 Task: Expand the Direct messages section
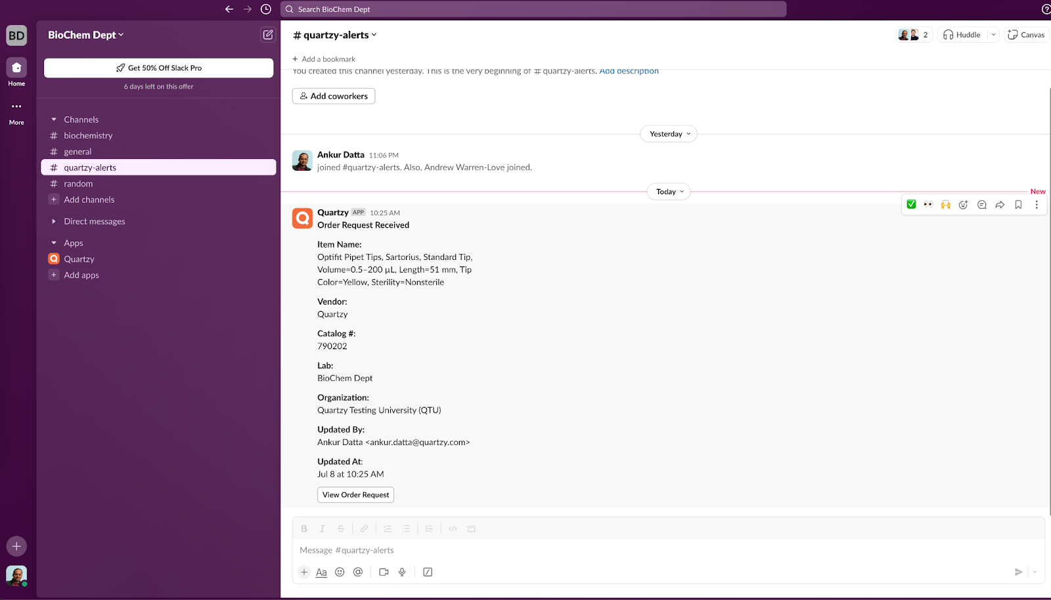click(x=54, y=221)
